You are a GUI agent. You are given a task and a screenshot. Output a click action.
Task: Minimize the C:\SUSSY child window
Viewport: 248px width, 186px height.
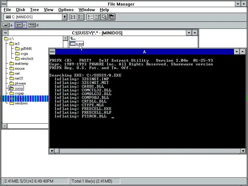point(189,33)
